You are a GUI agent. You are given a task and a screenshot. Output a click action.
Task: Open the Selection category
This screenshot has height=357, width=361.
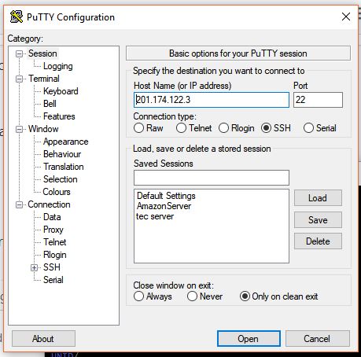pyautogui.click(x=61, y=179)
